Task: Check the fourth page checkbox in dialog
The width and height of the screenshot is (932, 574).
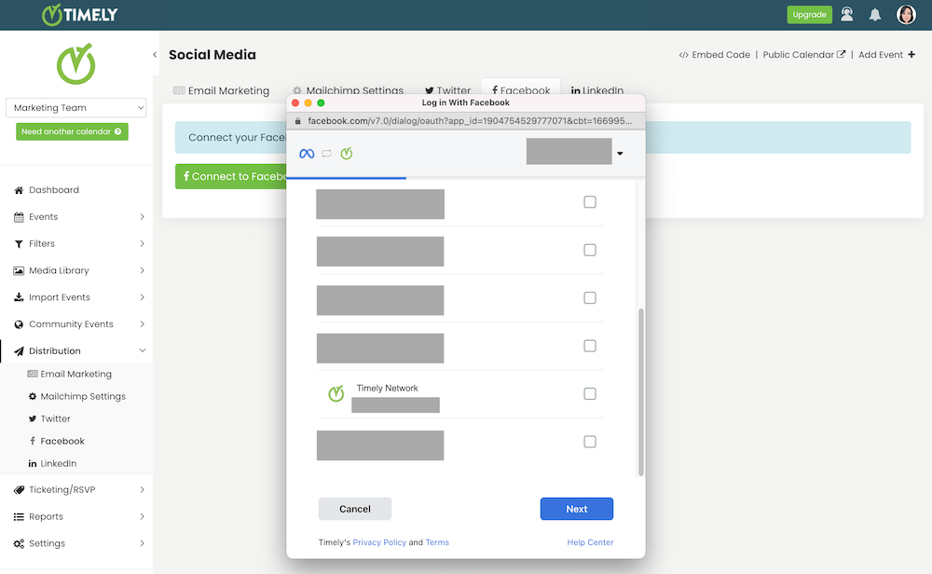Action: (590, 346)
